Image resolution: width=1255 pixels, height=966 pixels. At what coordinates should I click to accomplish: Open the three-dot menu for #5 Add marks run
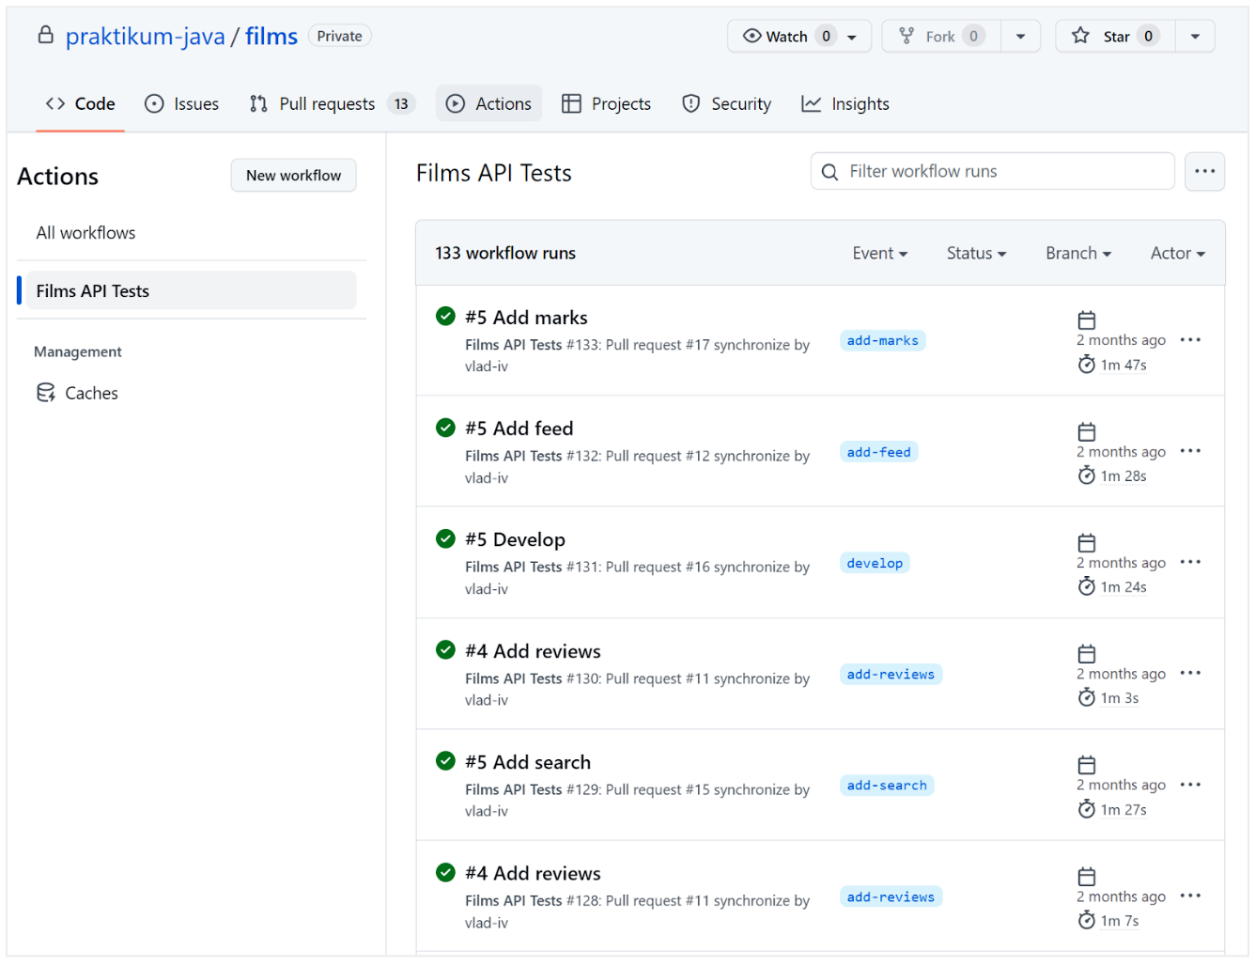[1190, 340]
